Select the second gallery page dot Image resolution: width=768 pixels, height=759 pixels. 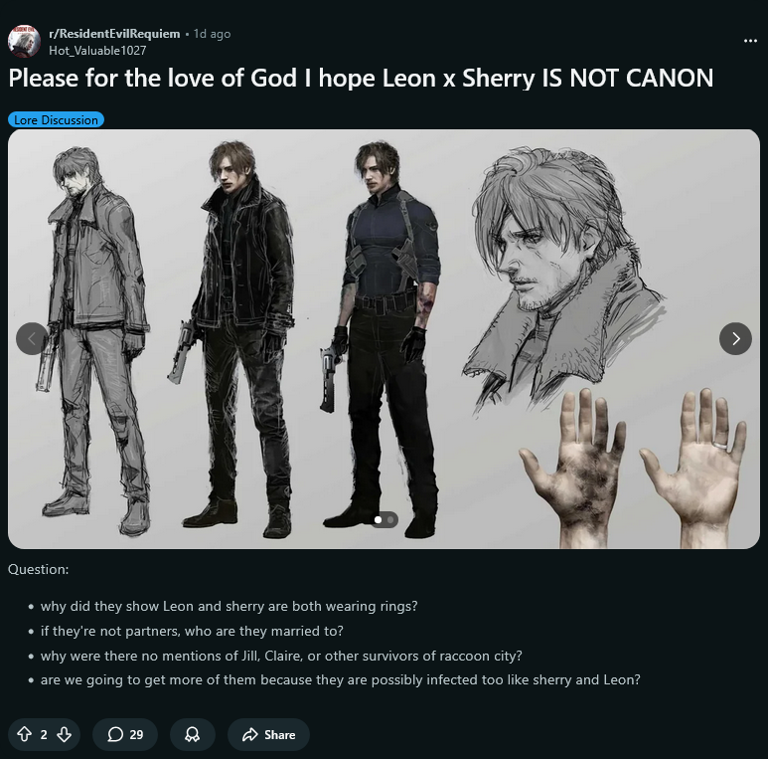tap(390, 519)
